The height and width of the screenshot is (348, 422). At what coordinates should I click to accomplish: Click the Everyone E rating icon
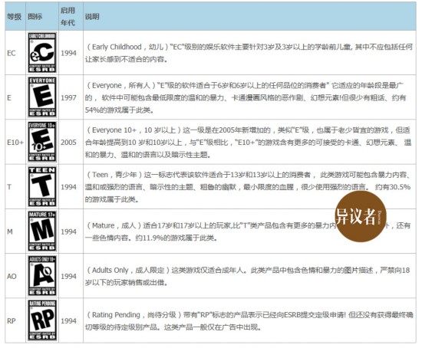click(x=42, y=97)
